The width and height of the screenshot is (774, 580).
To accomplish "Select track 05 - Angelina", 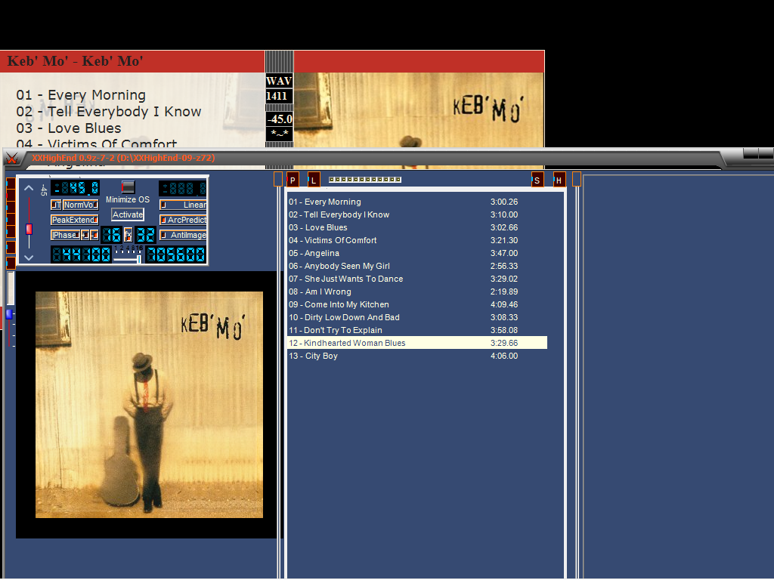I will click(x=417, y=253).
